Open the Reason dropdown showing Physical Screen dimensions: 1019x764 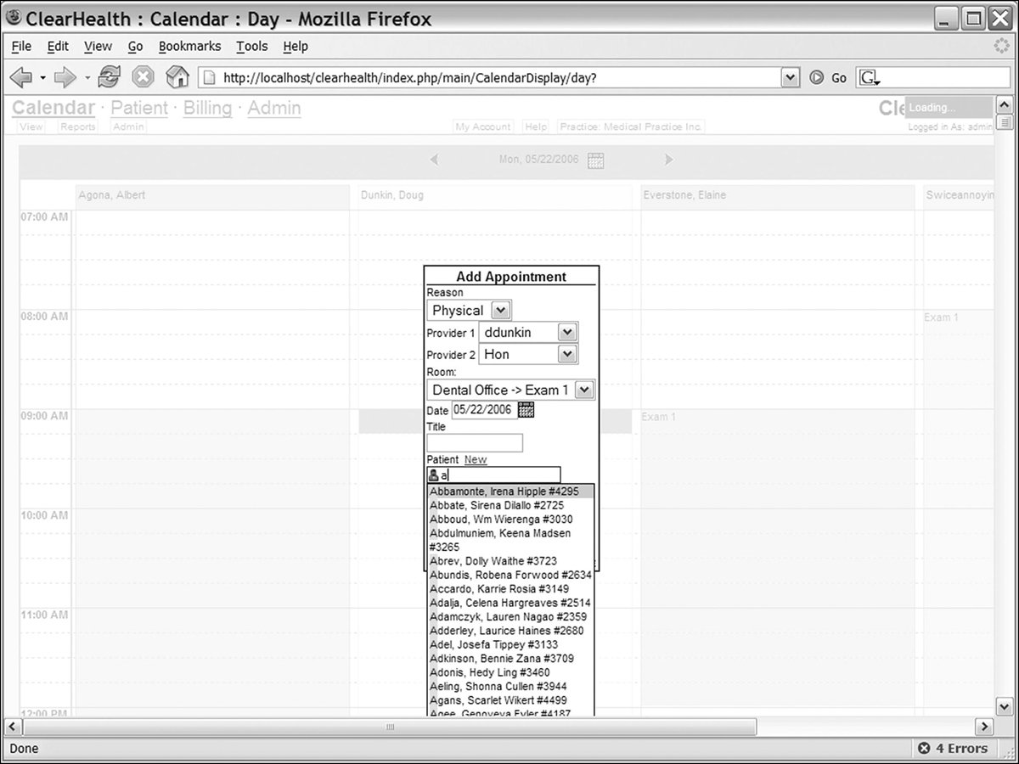[x=500, y=311]
